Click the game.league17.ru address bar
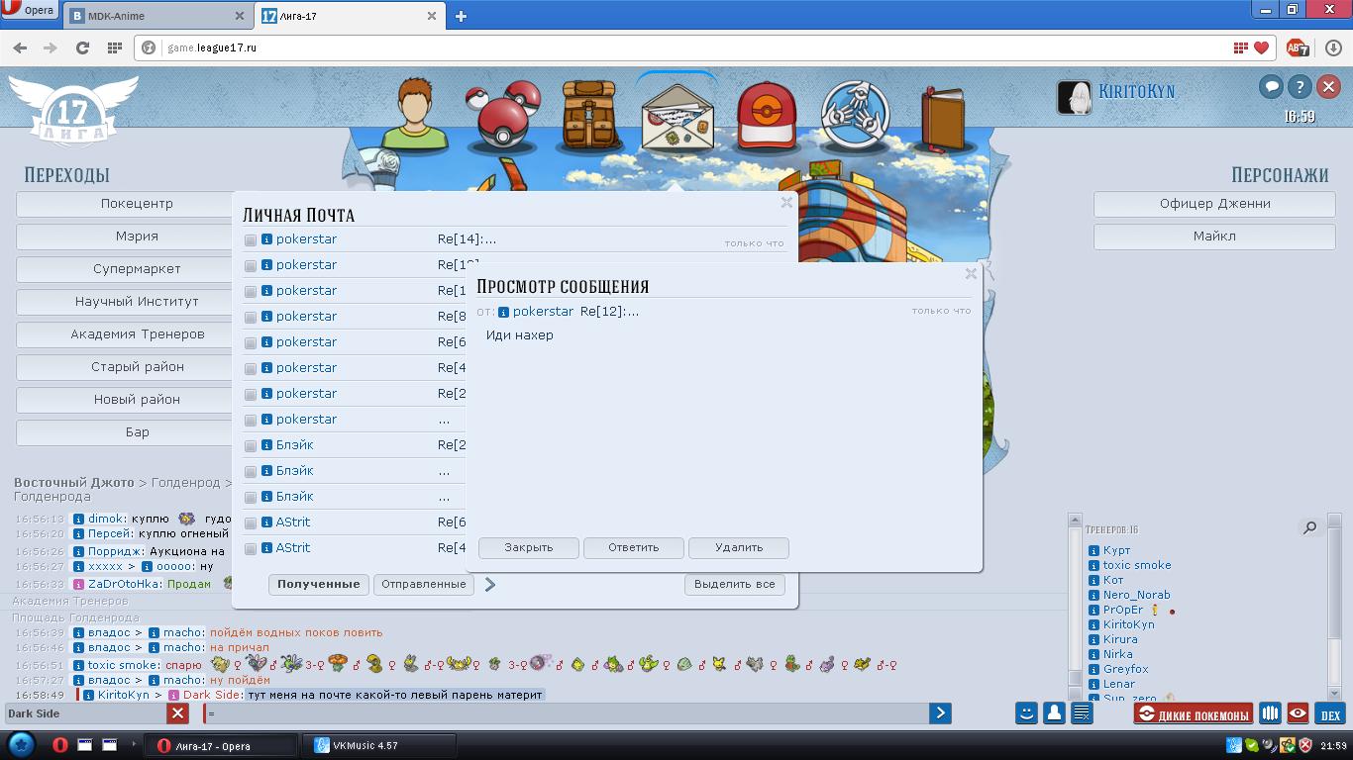Image resolution: width=1353 pixels, height=760 pixels. click(x=693, y=47)
